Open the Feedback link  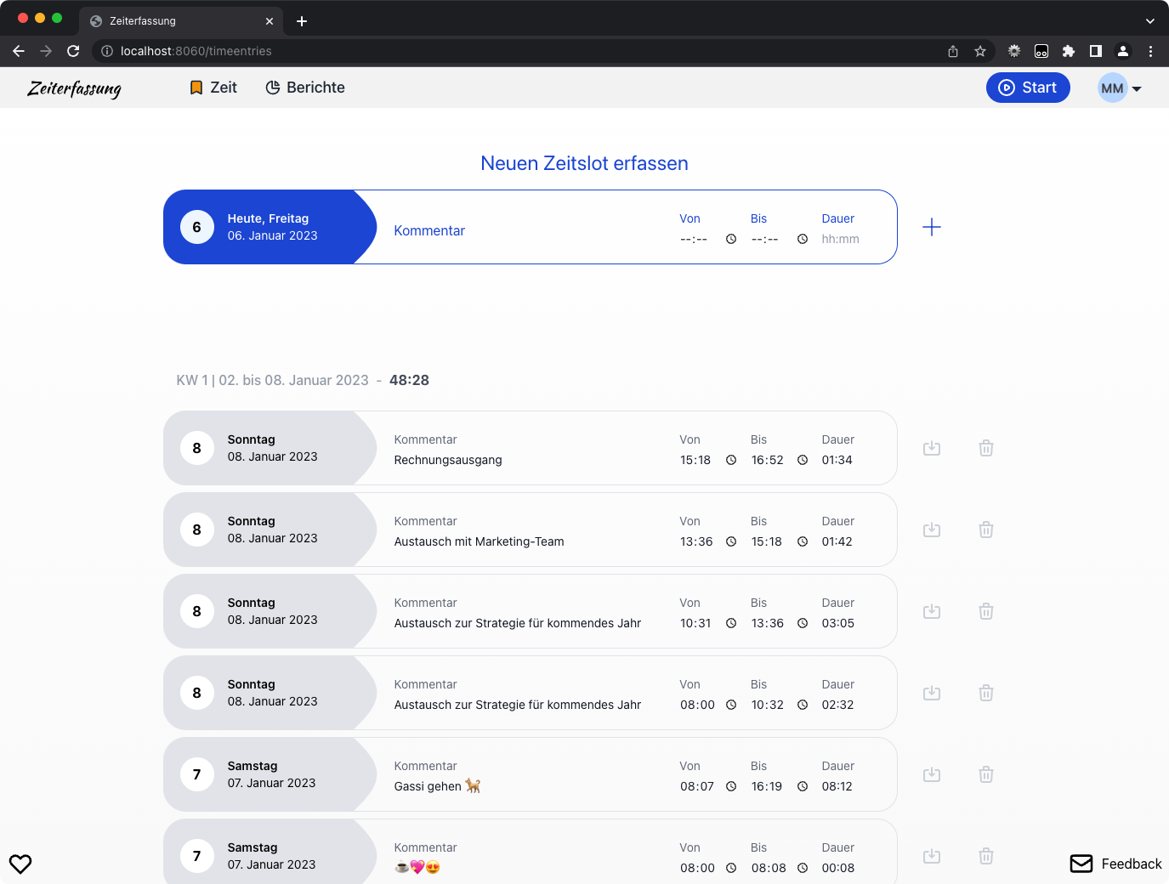(x=1115, y=864)
